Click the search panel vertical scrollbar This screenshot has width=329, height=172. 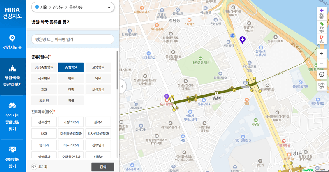click(x=117, y=70)
